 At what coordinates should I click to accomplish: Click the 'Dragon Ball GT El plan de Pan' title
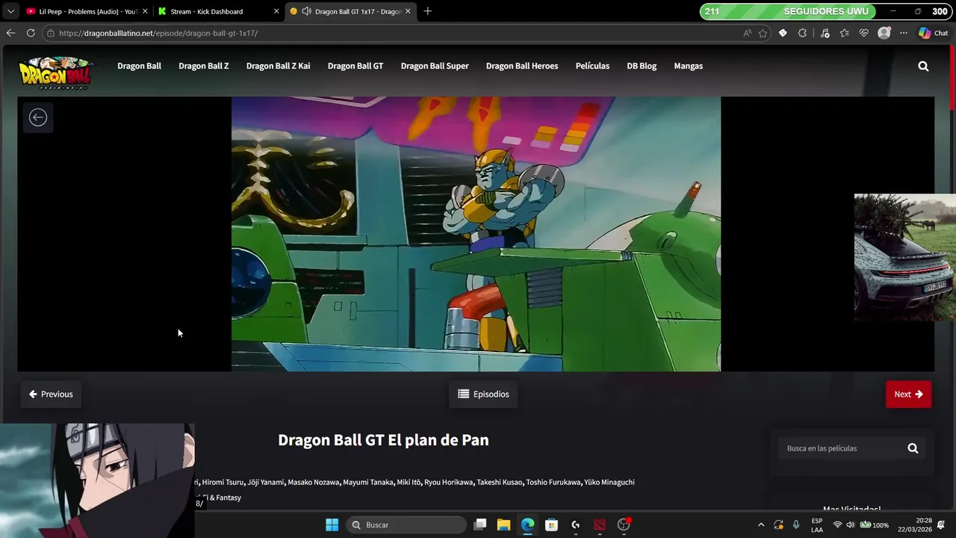pyautogui.click(x=383, y=440)
